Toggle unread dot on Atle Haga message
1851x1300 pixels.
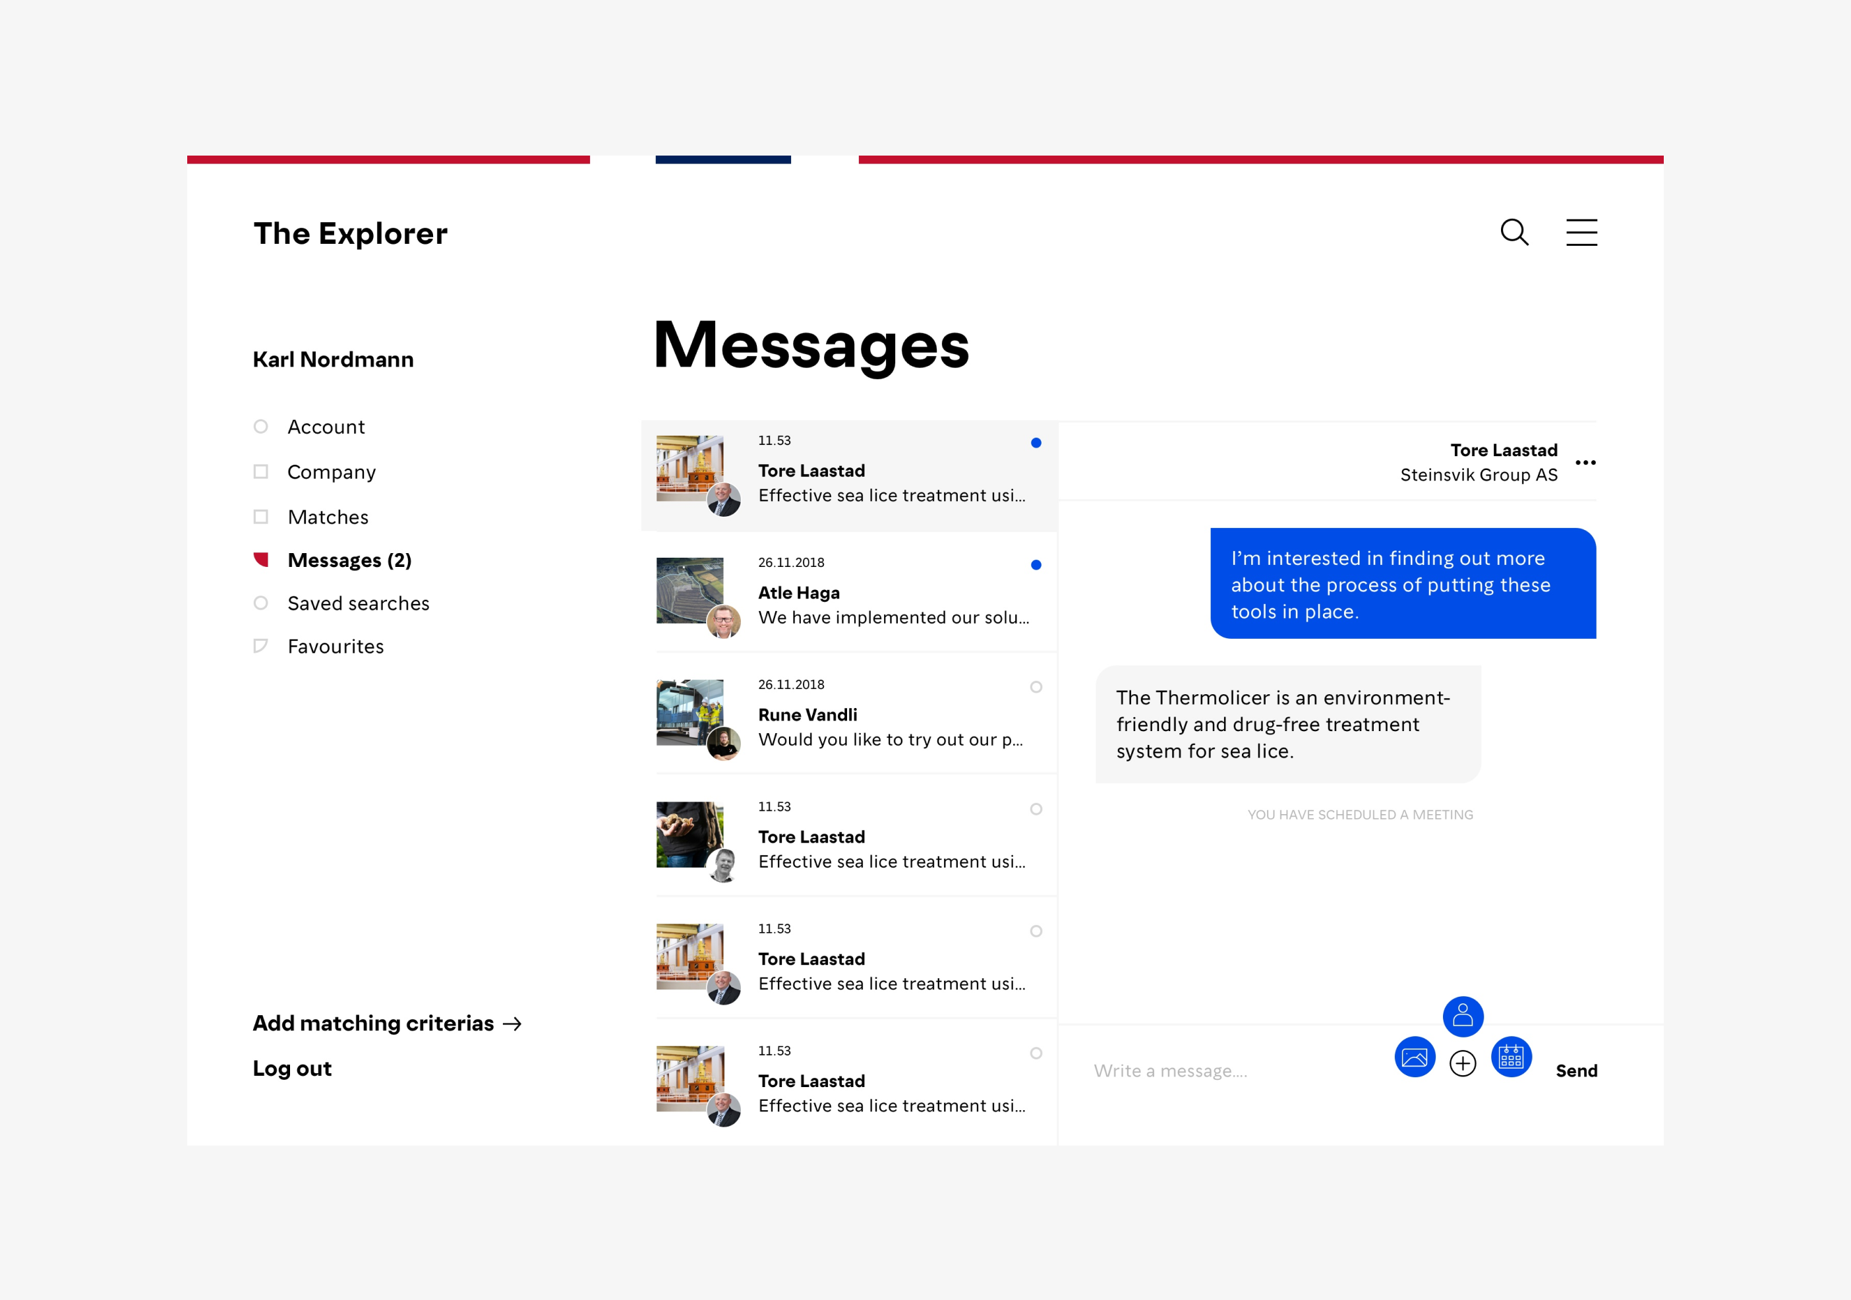(1036, 566)
